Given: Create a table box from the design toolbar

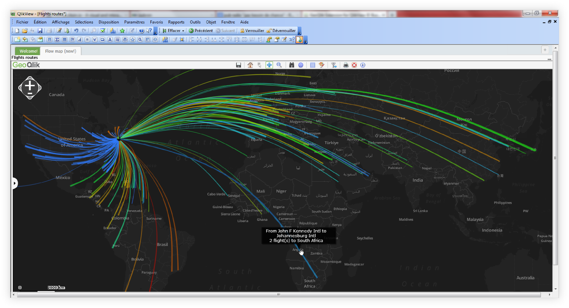Looking at the screenshot, I should coord(64,39).
